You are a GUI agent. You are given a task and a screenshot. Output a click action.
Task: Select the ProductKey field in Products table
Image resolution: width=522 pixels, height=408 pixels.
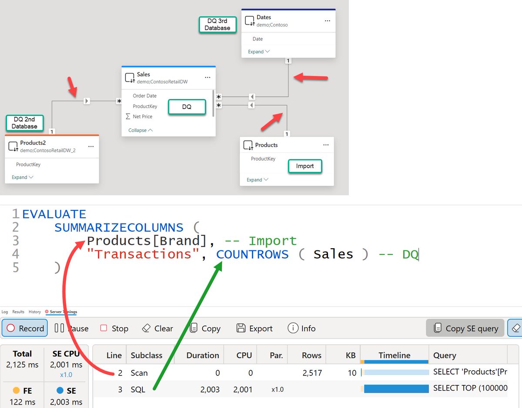pos(263,159)
